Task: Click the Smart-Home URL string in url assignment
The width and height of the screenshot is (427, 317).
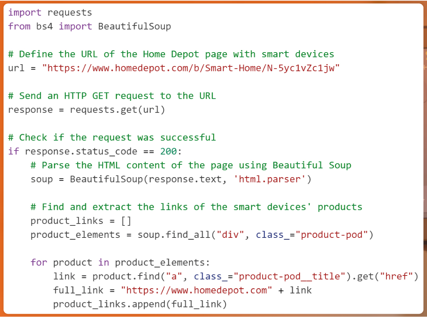Action: coord(191,68)
